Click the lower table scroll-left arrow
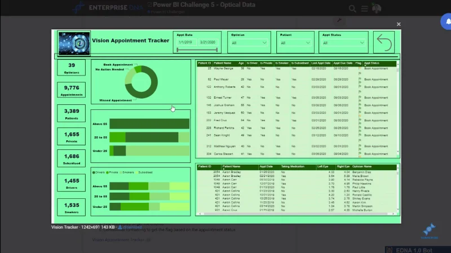This screenshot has width=451, height=253. 200,214
